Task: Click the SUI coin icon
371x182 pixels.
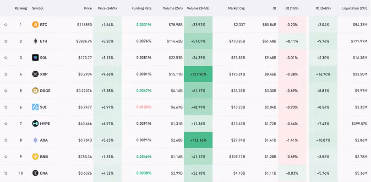Action: [35, 107]
